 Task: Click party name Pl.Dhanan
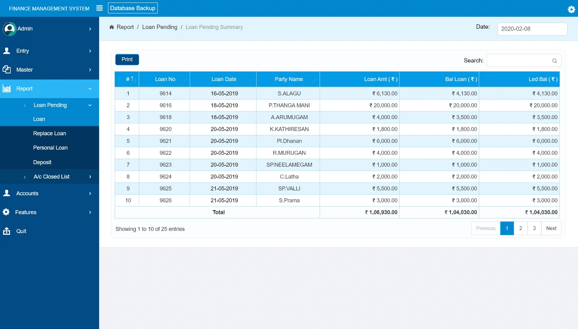coord(289,141)
